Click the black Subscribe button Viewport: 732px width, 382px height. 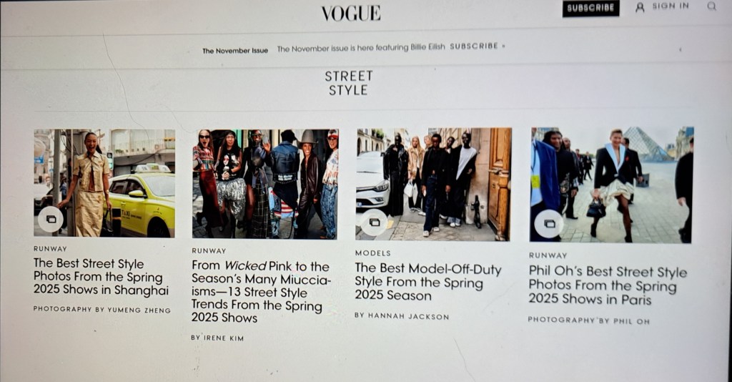click(x=590, y=8)
